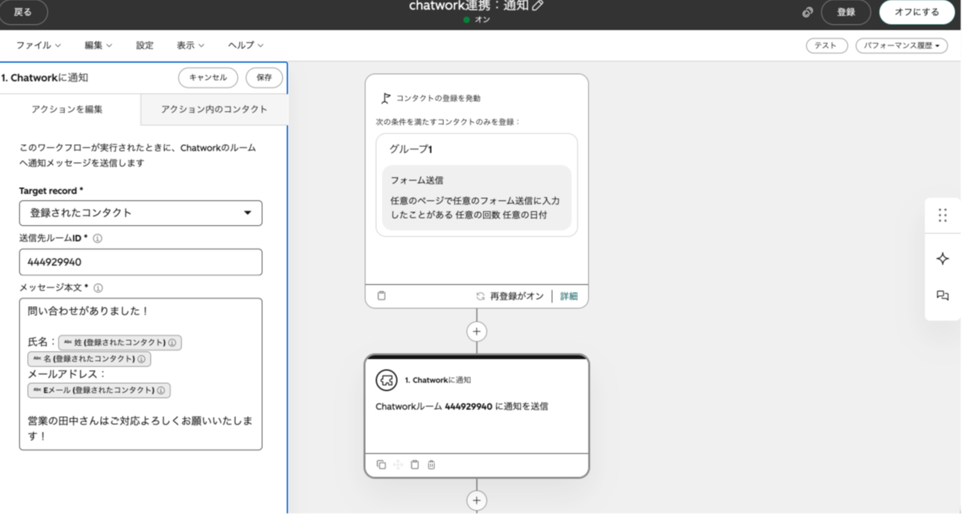
Task: Switch to the アクション内のコンタクト tab
Action: 214,109
